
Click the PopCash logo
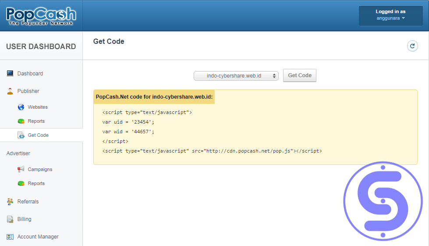[41, 16]
